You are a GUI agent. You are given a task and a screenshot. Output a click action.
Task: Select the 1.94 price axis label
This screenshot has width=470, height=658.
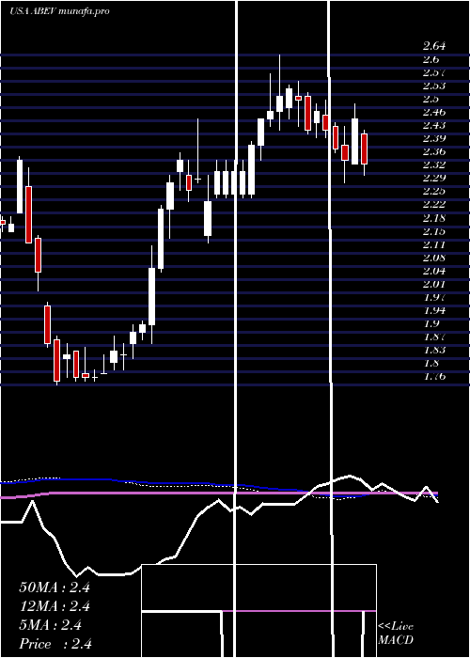pos(434,310)
